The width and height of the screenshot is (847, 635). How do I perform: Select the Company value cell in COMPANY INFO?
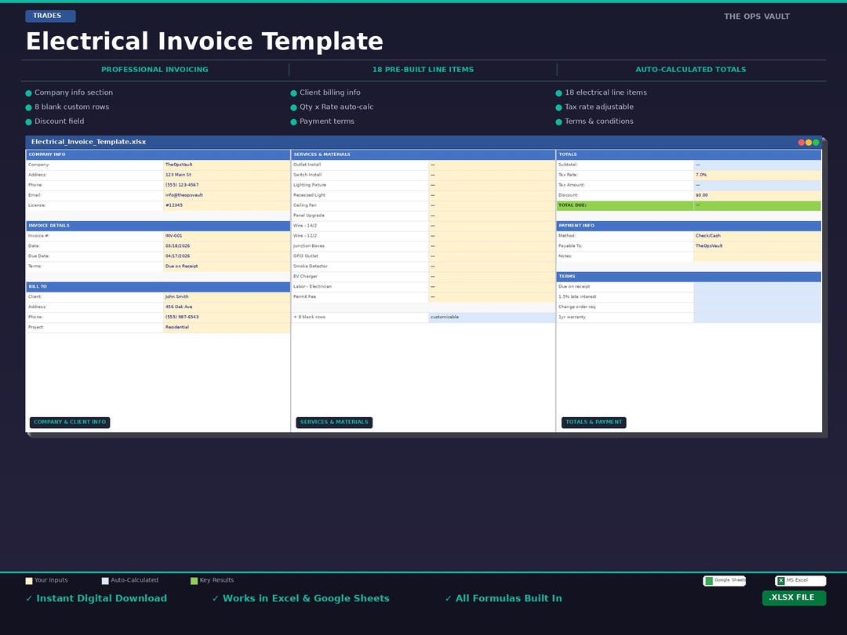coord(227,165)
